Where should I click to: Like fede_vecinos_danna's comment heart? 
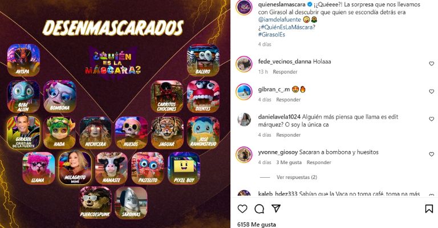(x=432, y=64)
